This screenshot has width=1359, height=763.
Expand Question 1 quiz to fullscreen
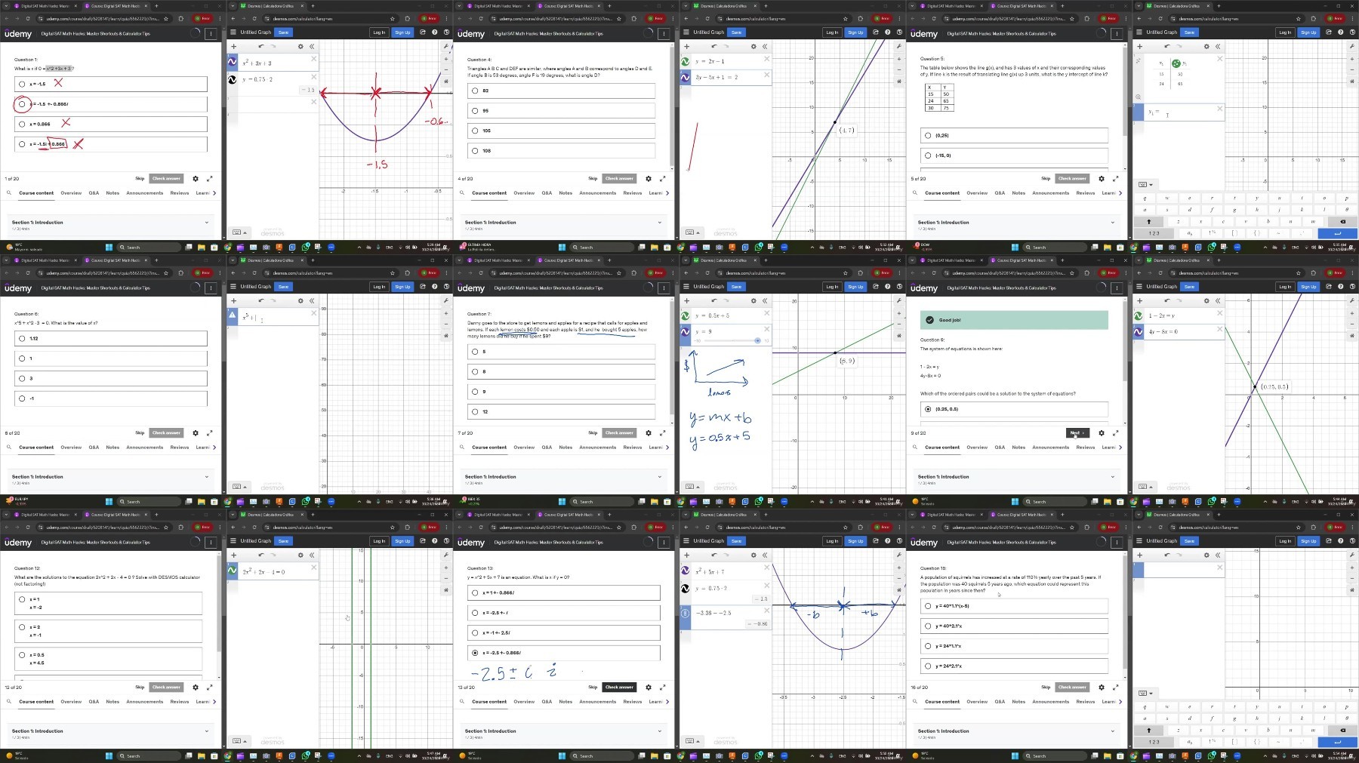210,179
